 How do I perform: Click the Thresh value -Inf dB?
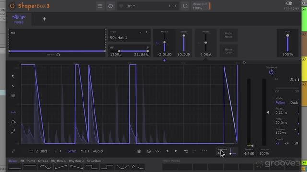(x=249, y=154)
